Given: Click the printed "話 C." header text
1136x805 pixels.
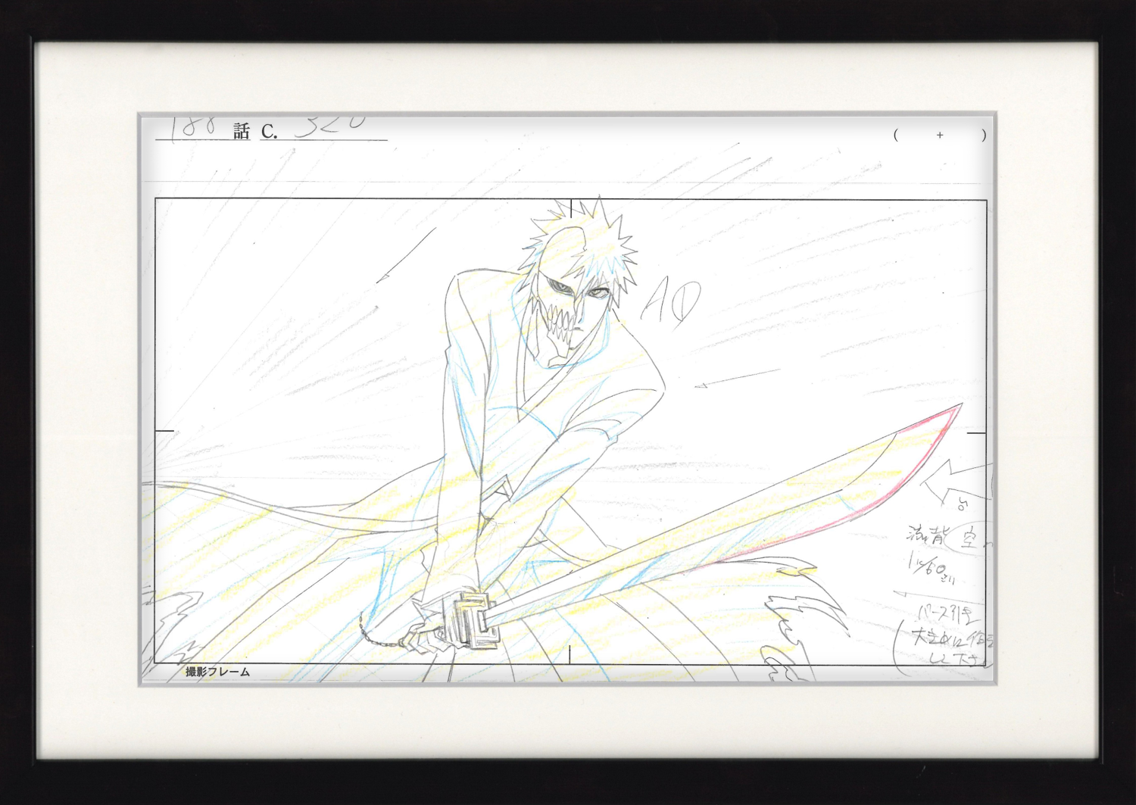Looking at the screenshot, I should (255, 131).
